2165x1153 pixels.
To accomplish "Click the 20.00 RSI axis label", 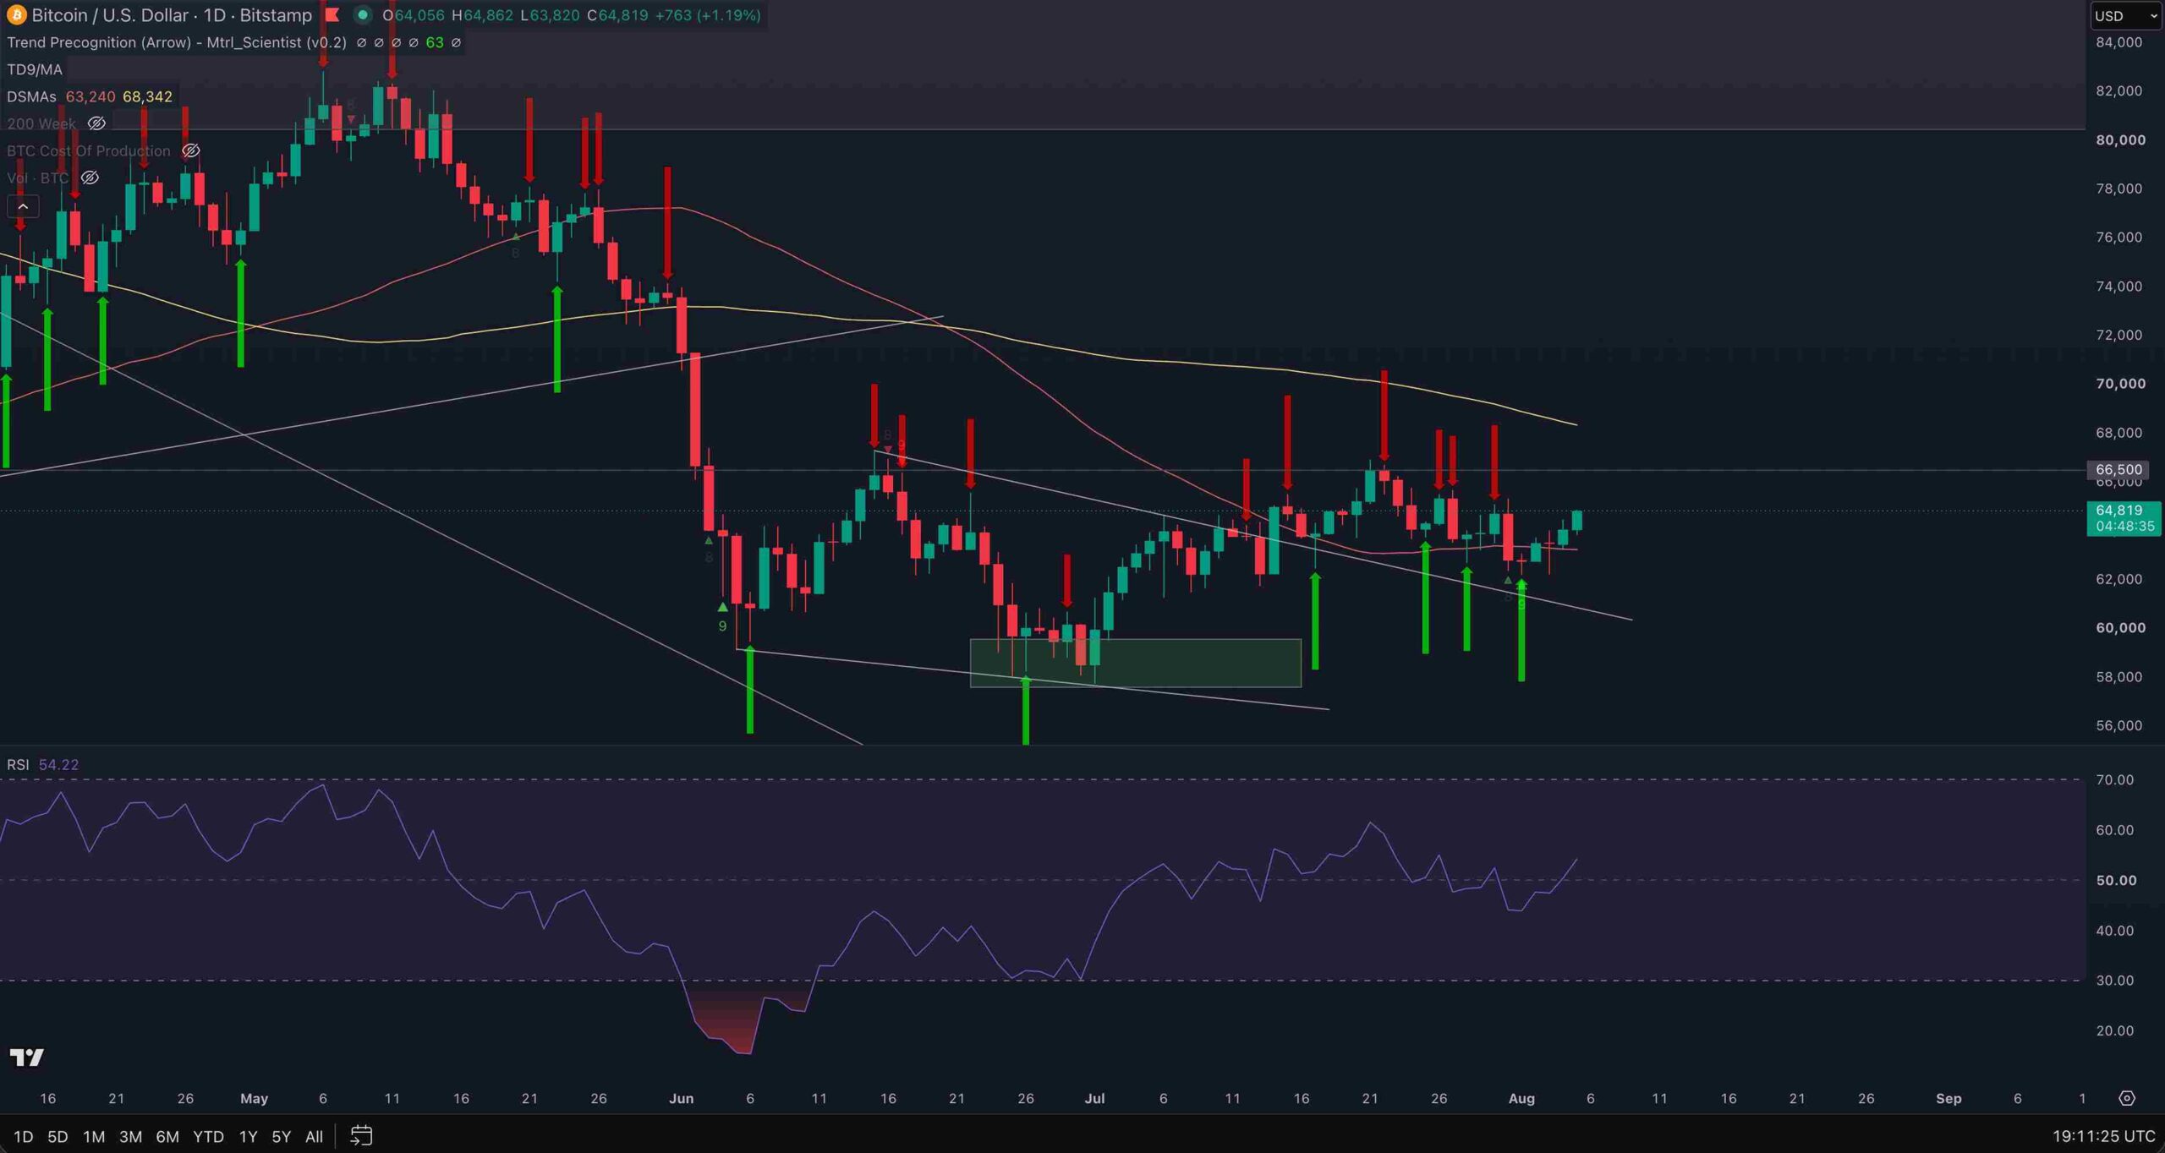I will pos(2114,1030).
